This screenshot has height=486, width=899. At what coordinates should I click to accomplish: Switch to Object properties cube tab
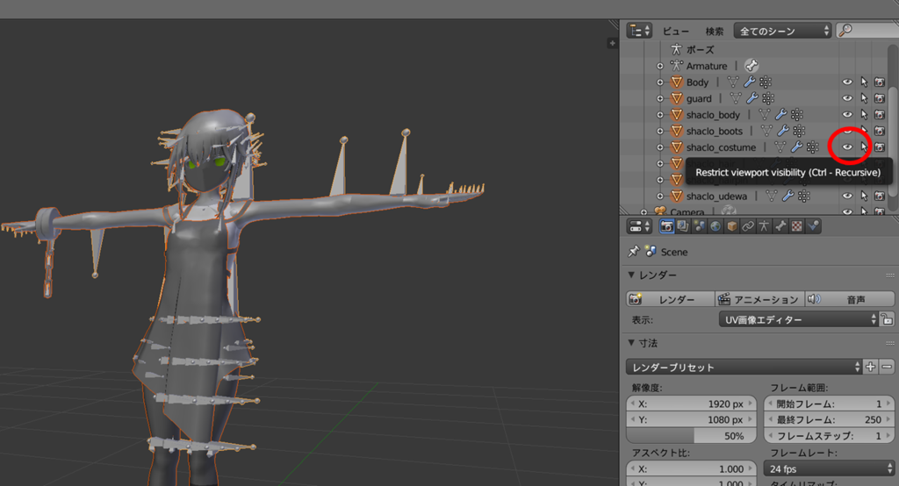[x=731, y=226]
